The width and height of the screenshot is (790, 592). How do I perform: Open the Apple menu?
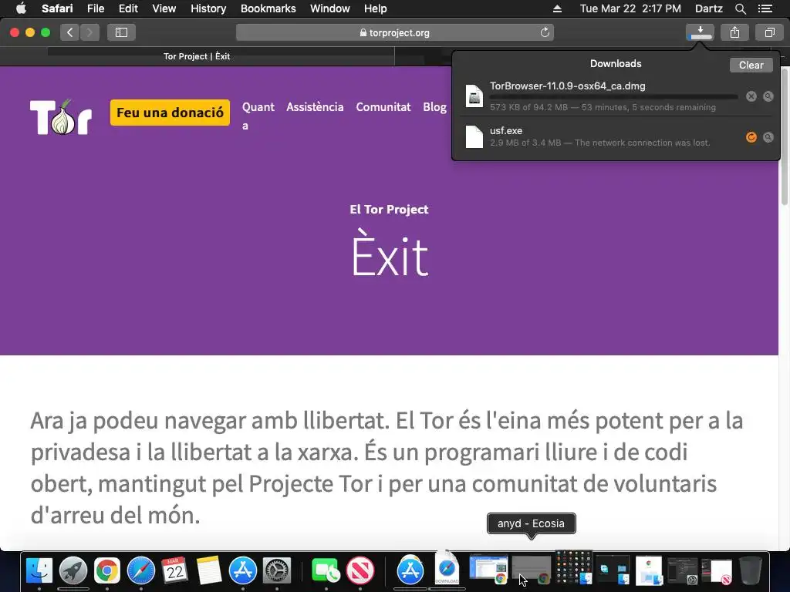21,8
